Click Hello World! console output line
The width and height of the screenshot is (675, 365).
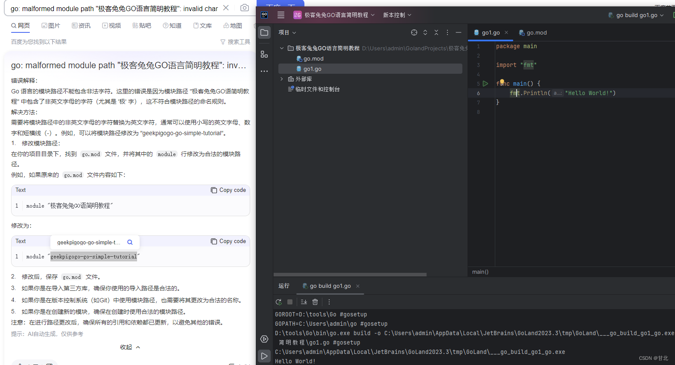[295, 361]
